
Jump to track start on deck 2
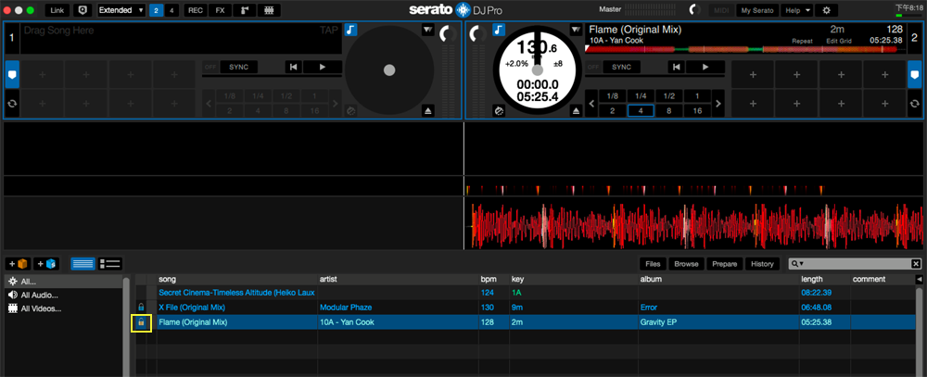click(x=677, y=67)
